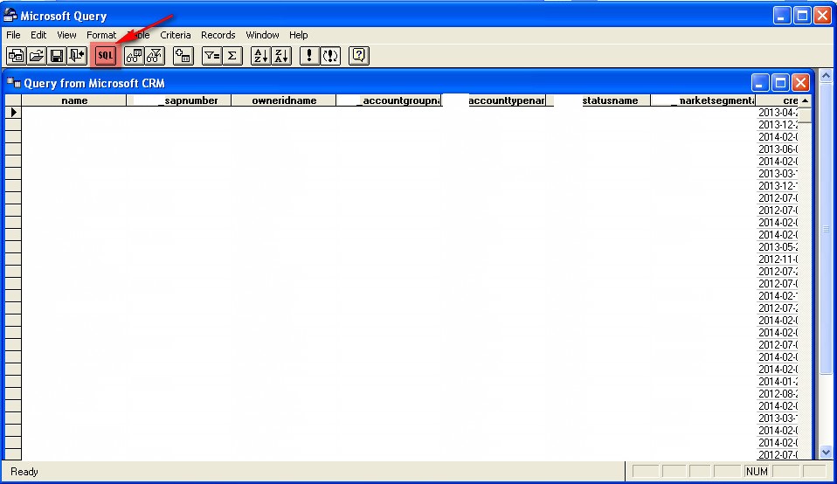Toggle Show/Hide Criteria icon
Screen dimensions: 837x484
tap(155, 56)
